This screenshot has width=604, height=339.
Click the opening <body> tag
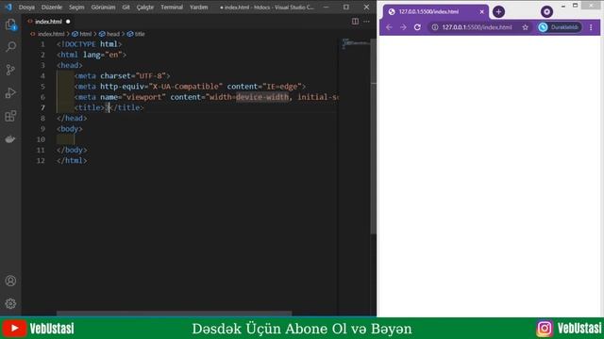tap(69, 129)
